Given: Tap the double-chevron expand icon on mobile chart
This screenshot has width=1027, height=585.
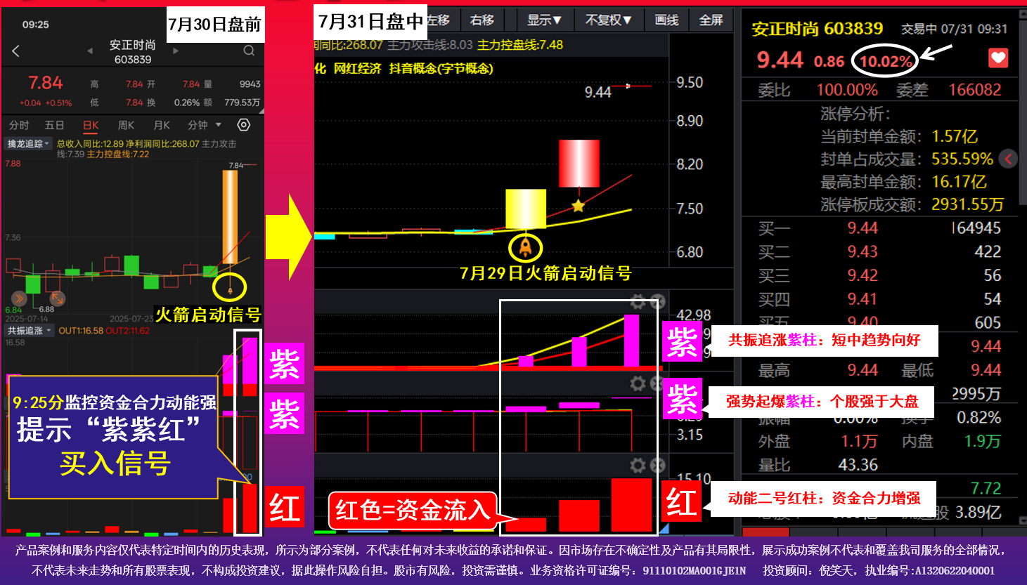Looking at the screenshot, I should [19, 298].
